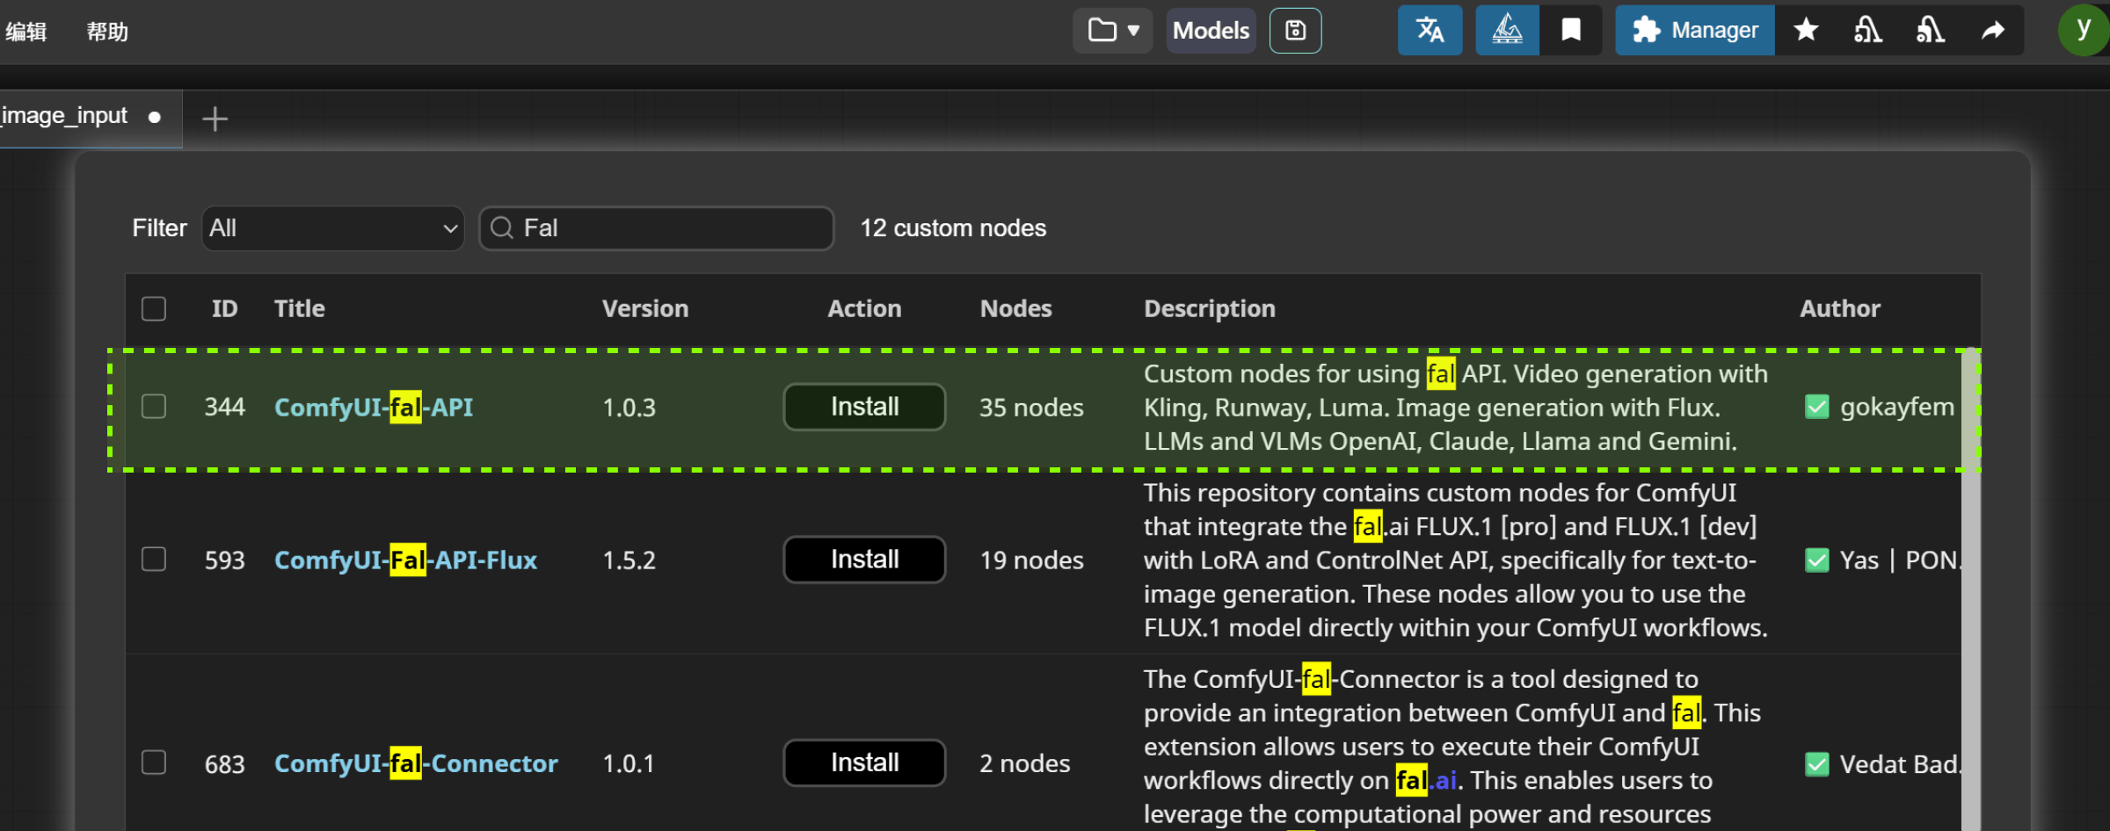The width and height of the screenshot is (2110, 831).
Task: Open the ComfyUI-Fal-API-Flux title link
Action: tap(405, 560)
